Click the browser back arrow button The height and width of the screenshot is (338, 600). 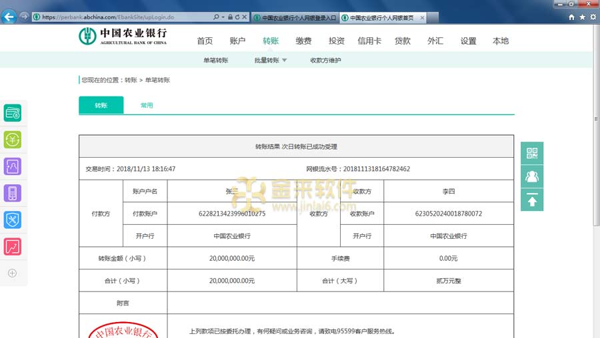(x=9, y=17)
